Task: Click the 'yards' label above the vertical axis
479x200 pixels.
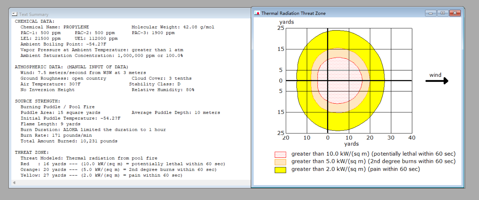Action: [287, 22]
